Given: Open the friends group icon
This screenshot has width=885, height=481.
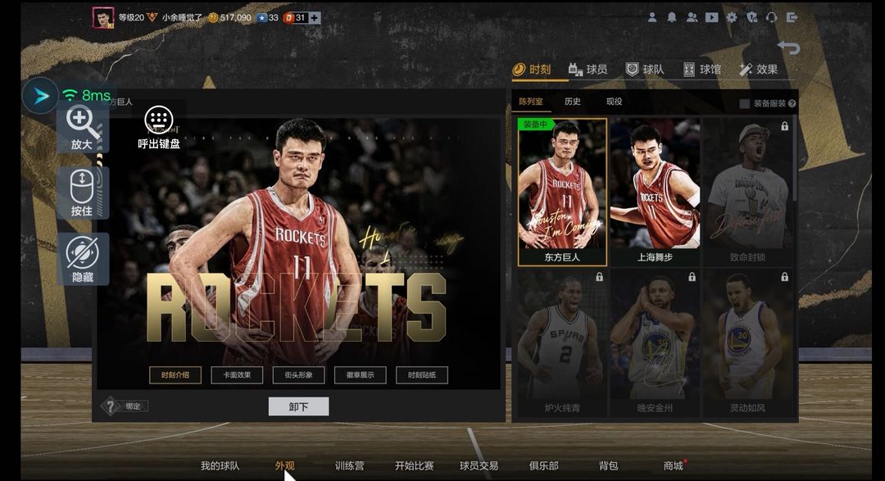Looking at the screenshot, I should pos(692,17).
